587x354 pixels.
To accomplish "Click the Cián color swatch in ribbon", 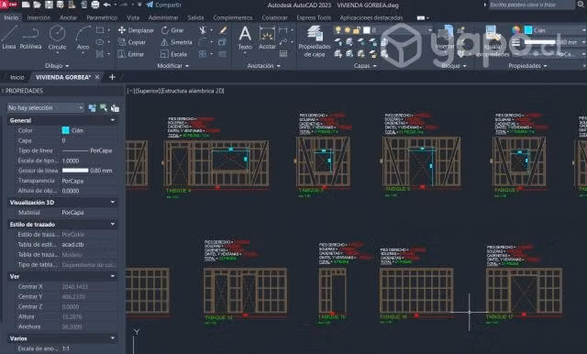I will click(x=528, y=30).
